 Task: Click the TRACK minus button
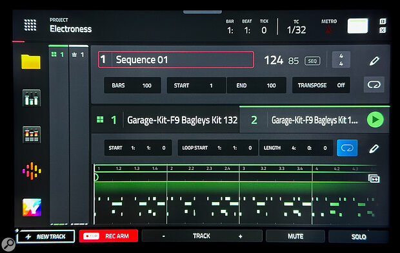163,236
